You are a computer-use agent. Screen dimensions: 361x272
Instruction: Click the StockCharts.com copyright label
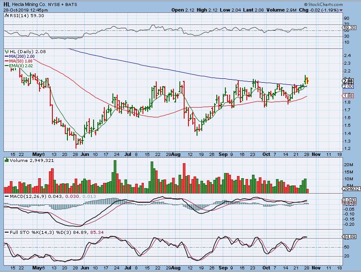point(323,4)
